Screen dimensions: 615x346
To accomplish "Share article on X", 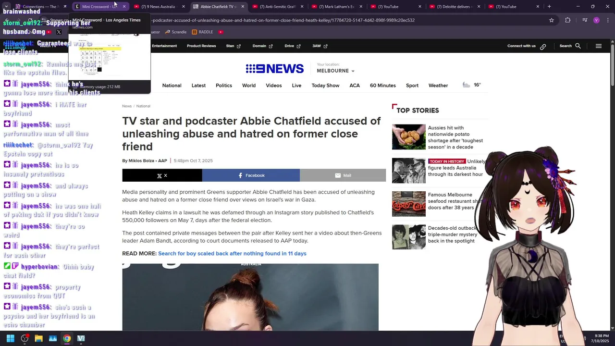I will (x=162, y=175).
